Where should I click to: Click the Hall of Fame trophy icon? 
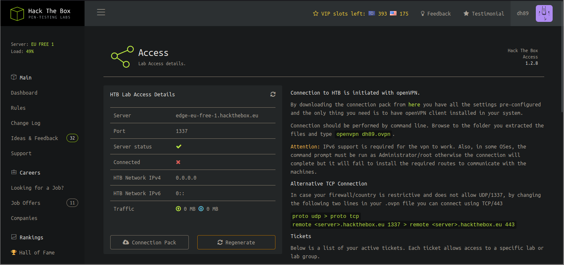point(14,252)
